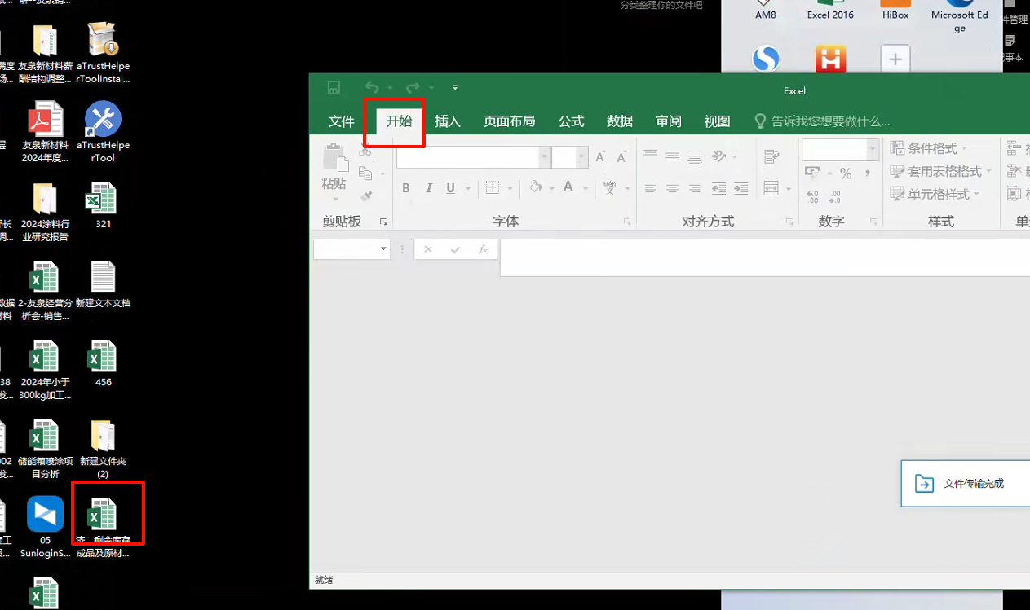Image resolution: width=1030 pixels, height=610 pixels.
Task: Click the Undo arrow icon
Action: point(372,87)
